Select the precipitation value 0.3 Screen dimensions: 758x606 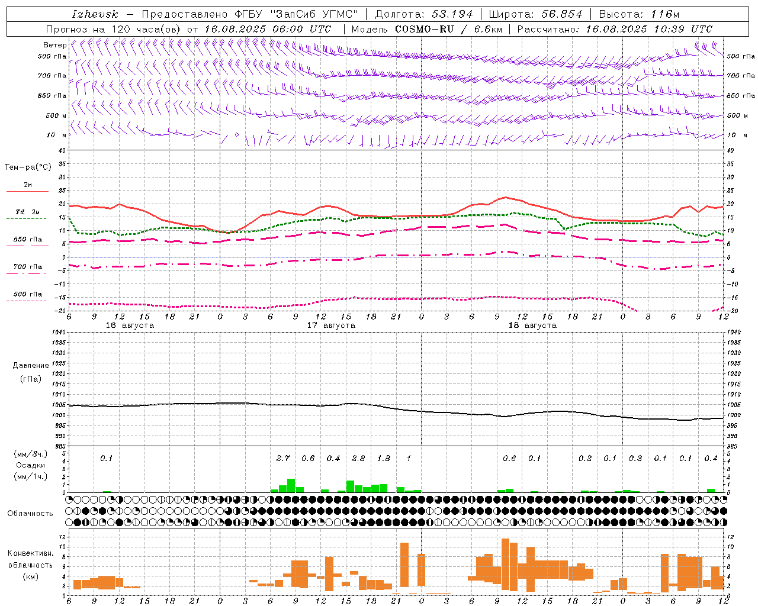coord(635,458)
